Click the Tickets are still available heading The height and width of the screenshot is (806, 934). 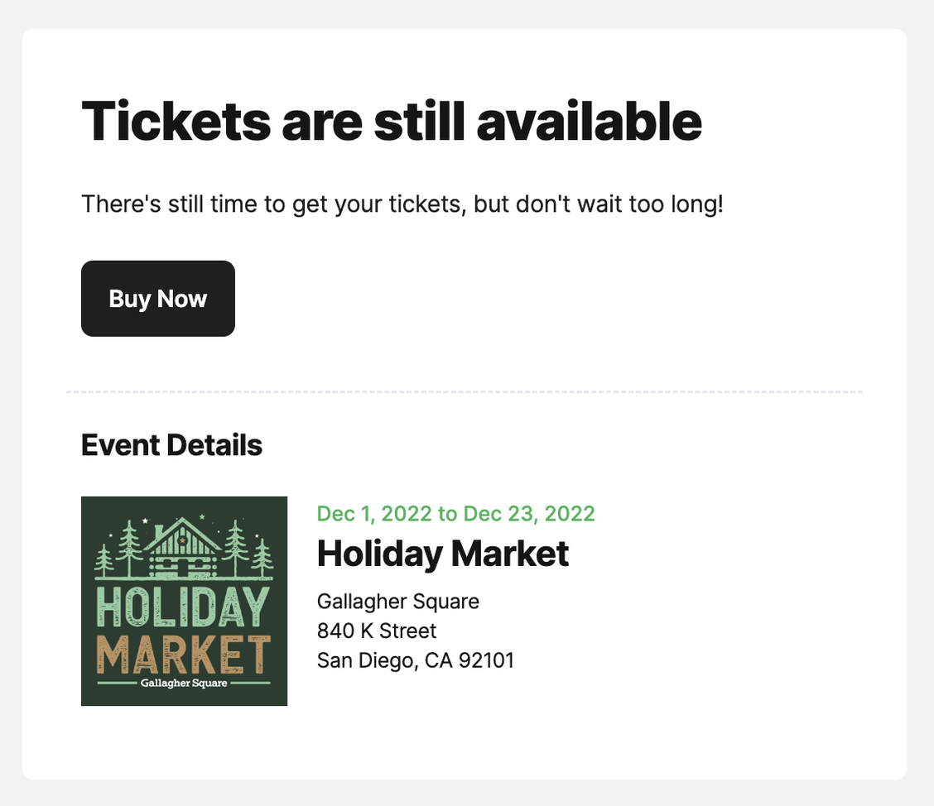click(392, 121)
